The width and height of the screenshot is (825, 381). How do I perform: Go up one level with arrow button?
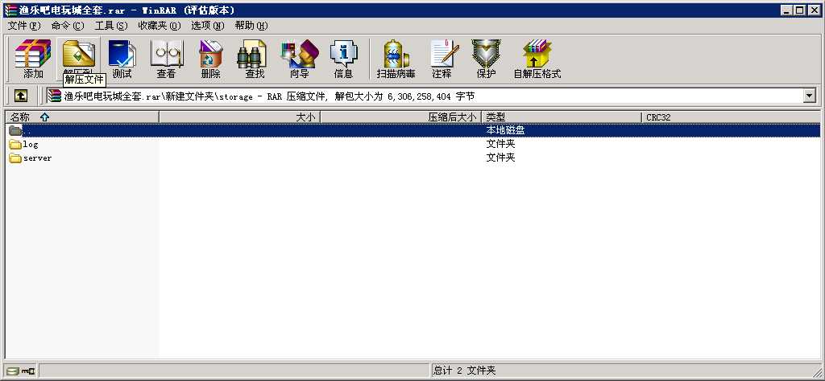pyautogui.click(x=20, y=96)
